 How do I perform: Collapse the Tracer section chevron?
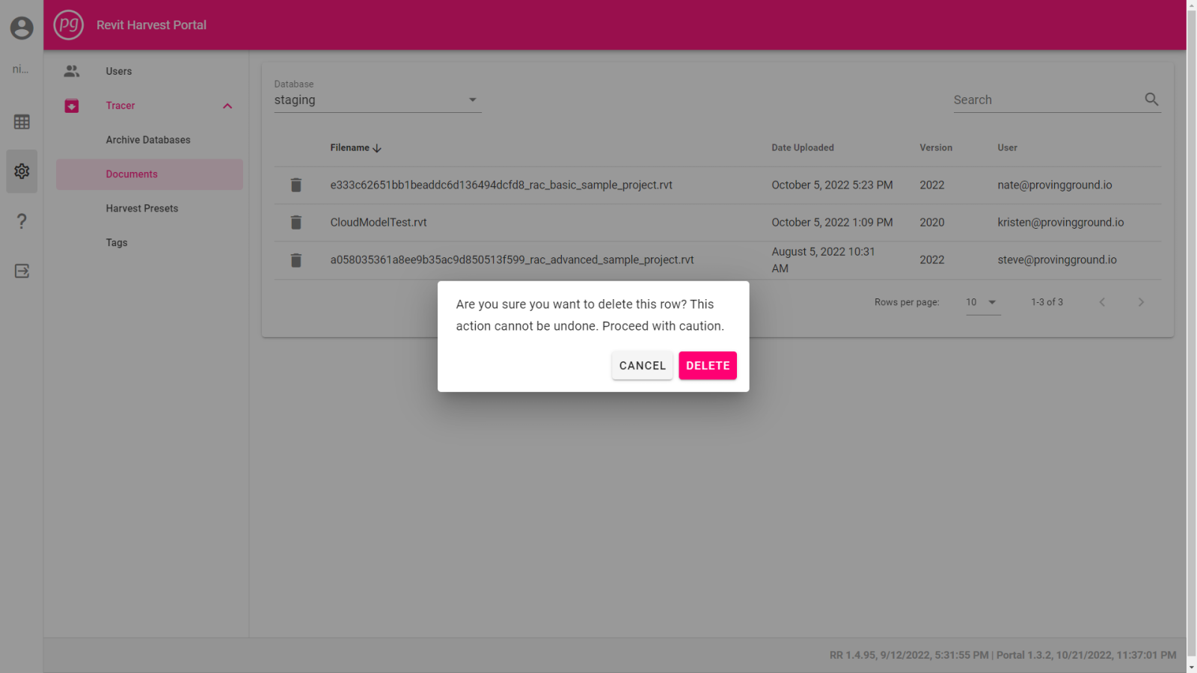click(x=227, y=106)
